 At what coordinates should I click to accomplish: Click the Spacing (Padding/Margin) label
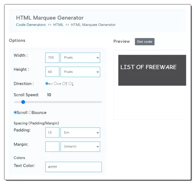(x=36, y=123)
